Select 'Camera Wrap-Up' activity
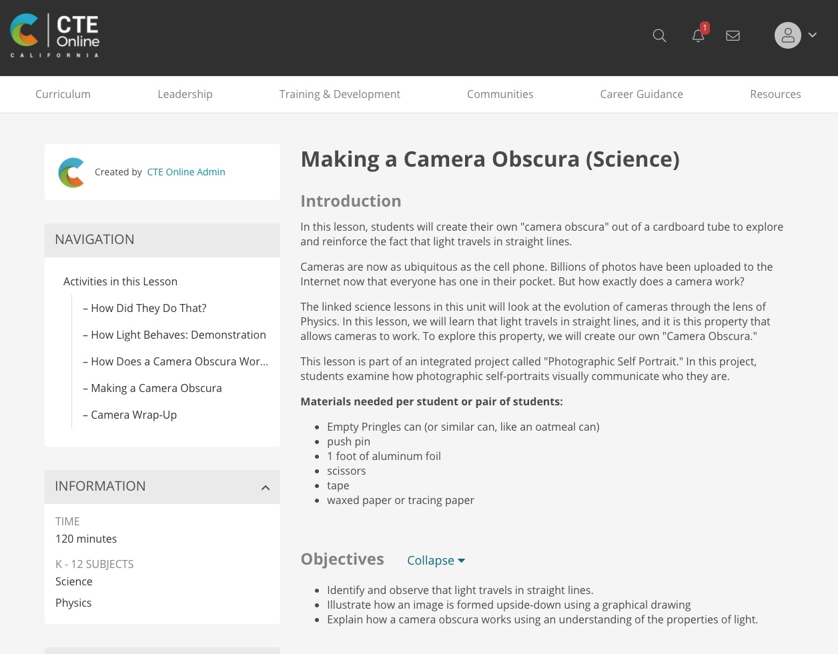Screen dimensions: 838x654 (133, 415)
